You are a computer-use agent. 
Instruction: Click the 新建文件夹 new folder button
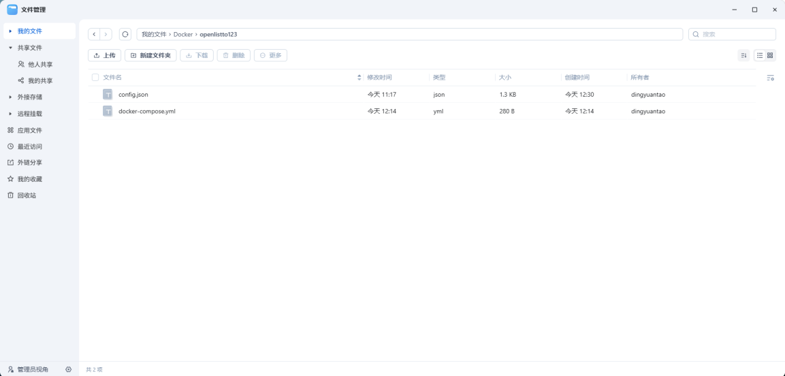click(150, 55)
